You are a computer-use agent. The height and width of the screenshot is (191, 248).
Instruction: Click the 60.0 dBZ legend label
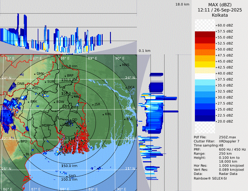pos(225,25)
